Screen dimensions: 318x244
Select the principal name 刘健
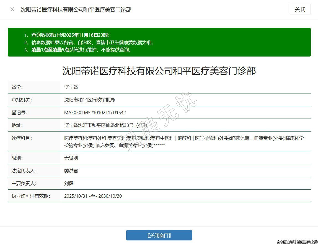click(x=69, y=183)
